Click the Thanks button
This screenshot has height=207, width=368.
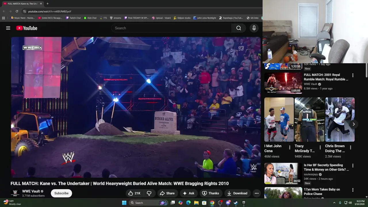pos(210,193)
